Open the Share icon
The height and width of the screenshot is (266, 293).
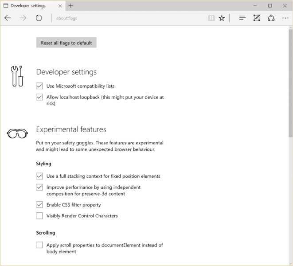(x=271, y=18)
